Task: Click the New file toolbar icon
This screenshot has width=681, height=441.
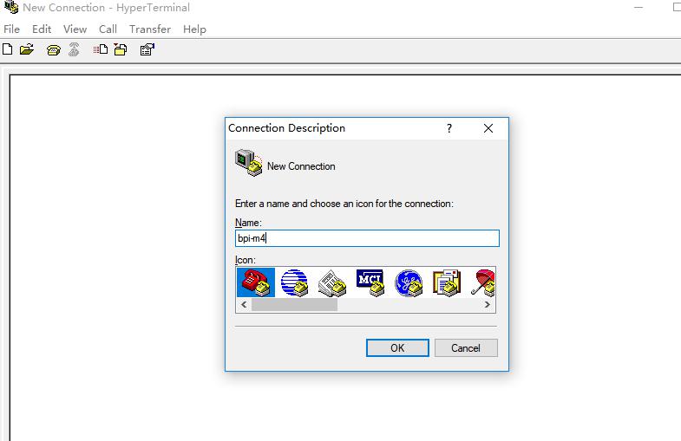Action: click(8, 50)
